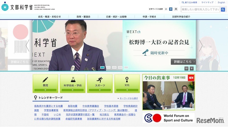The image size is (228, 127).
Task: Click the red NEW badge
Action: [191, 78]
